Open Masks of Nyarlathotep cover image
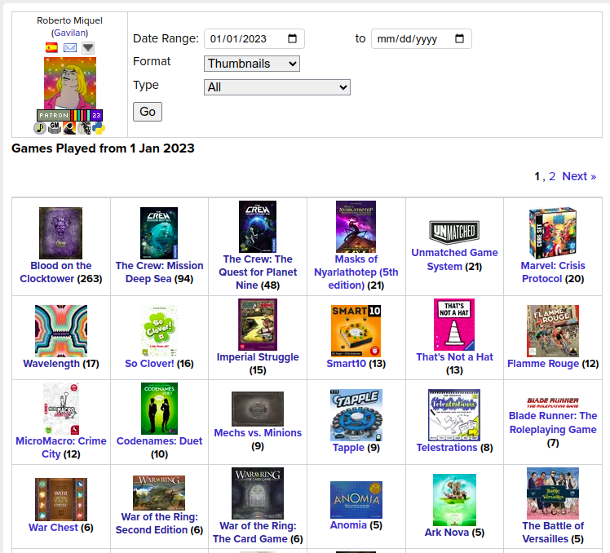Screen dimensions: 610x553 pyautogui.click(x=356, y=227)
